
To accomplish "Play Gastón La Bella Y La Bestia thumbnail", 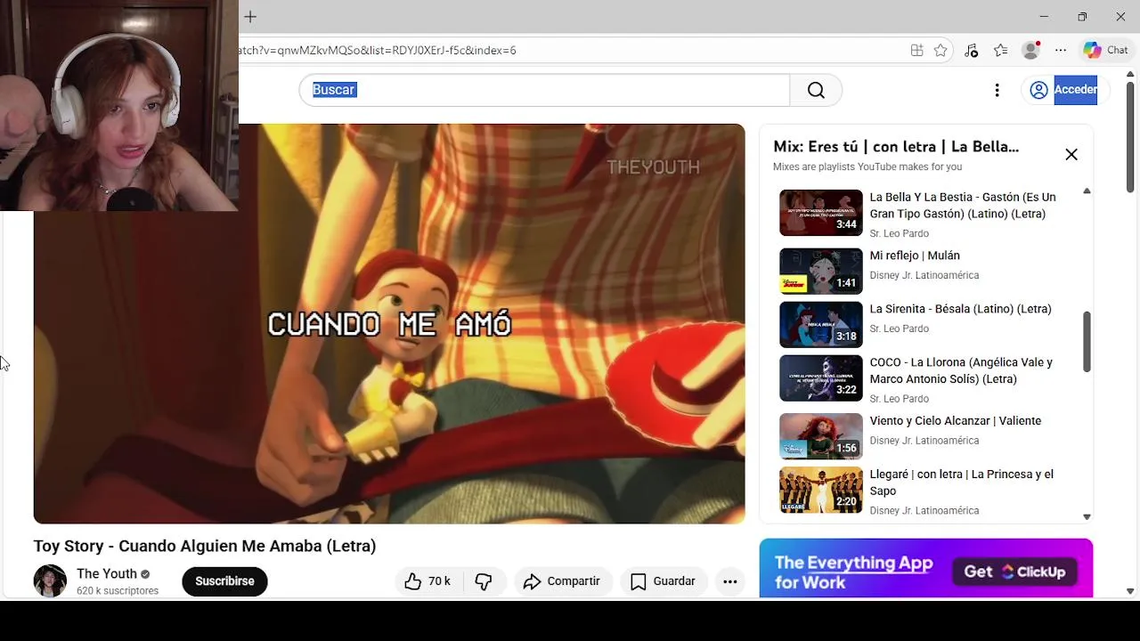I will pos(821,213).
